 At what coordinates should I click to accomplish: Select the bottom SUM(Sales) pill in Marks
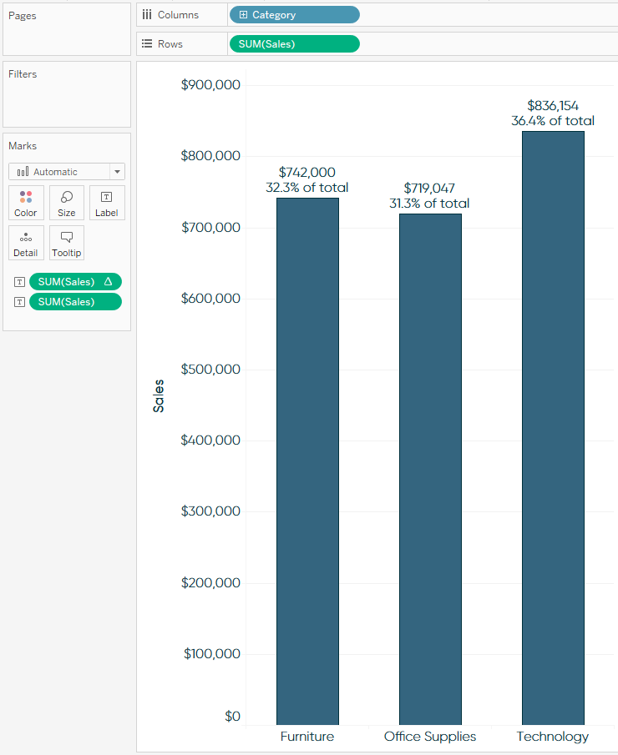click(75, 302)
